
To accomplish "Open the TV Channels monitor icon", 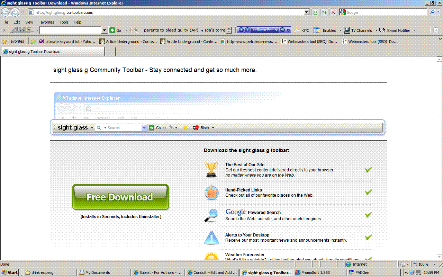I will tap(346, 30).
